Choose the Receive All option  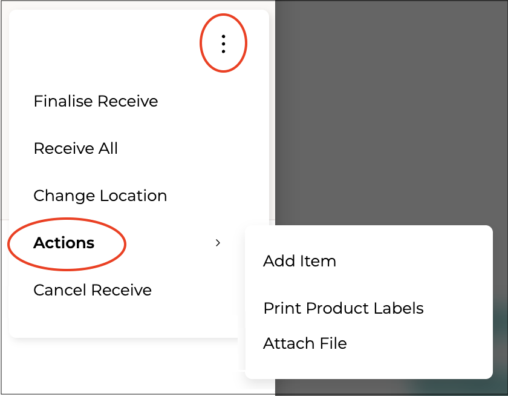76,148
